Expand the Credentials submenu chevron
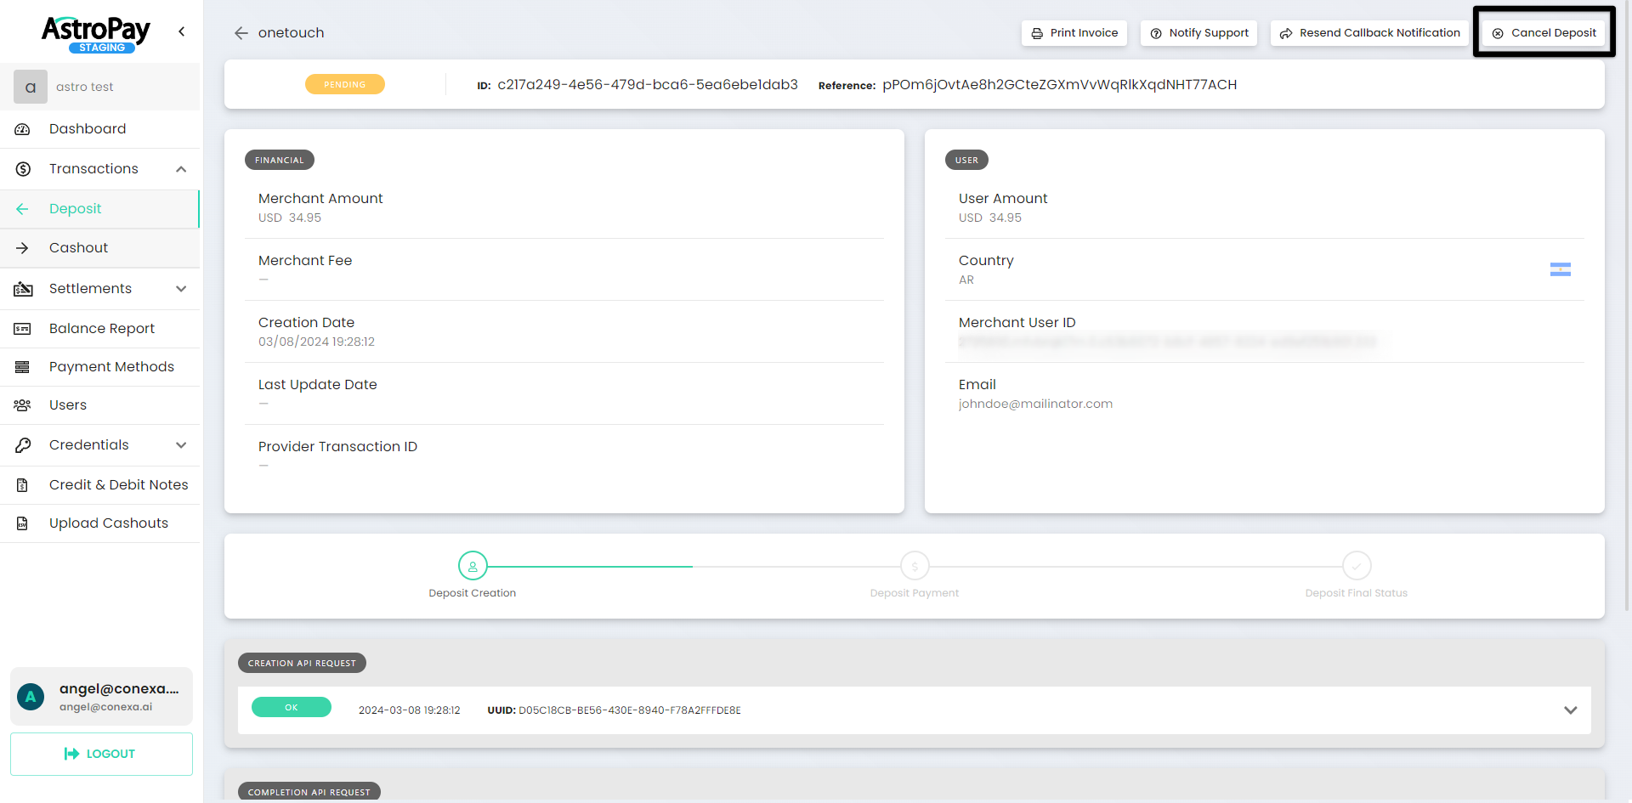Viewport: 1632px width, 803px height. click(181, 445)
